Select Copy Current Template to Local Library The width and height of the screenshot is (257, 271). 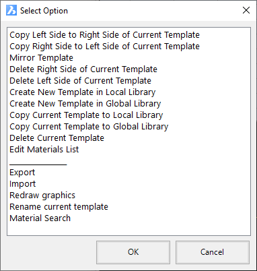pyautogui.click(x=86, y=115)
